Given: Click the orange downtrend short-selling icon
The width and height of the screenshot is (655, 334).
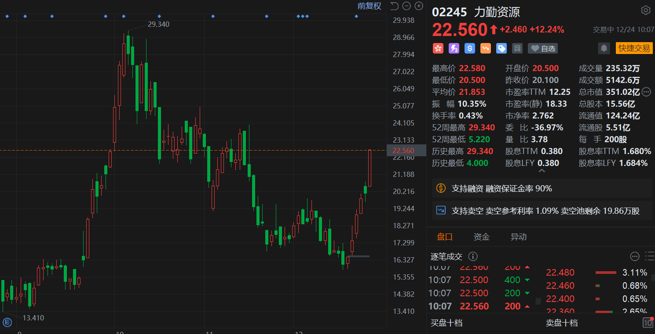Looking at the screenshot, I should [486, 48].
